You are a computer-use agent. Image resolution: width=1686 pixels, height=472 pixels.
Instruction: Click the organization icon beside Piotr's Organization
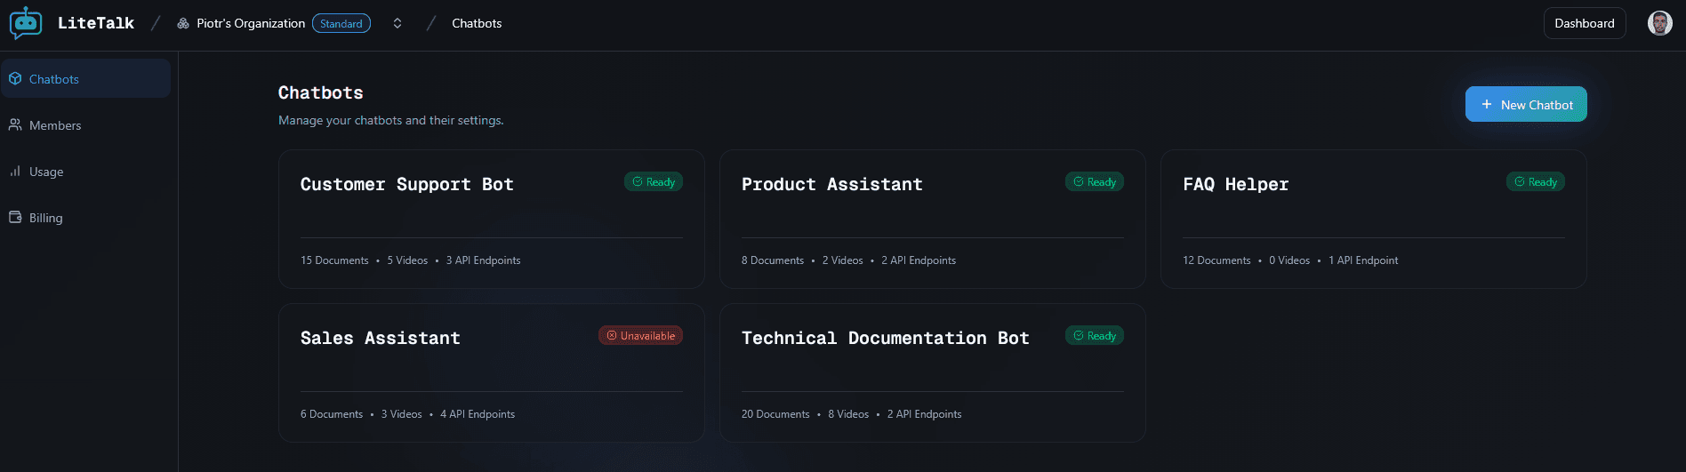pos(183,23)
